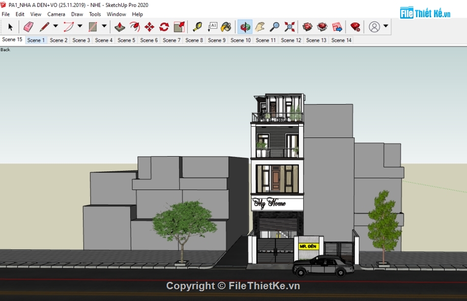Image resolution: width=467 pixels, height=301 pixels.
Task: Select the arrow Select tool
Action: pyautogui.click(x=10, y=27)
